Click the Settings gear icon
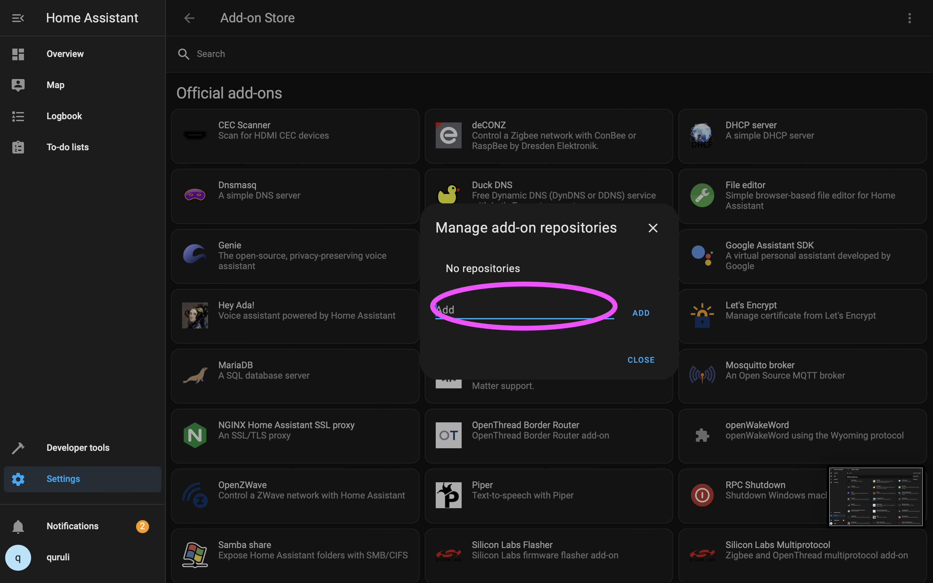933x583 pixels. 18,479
